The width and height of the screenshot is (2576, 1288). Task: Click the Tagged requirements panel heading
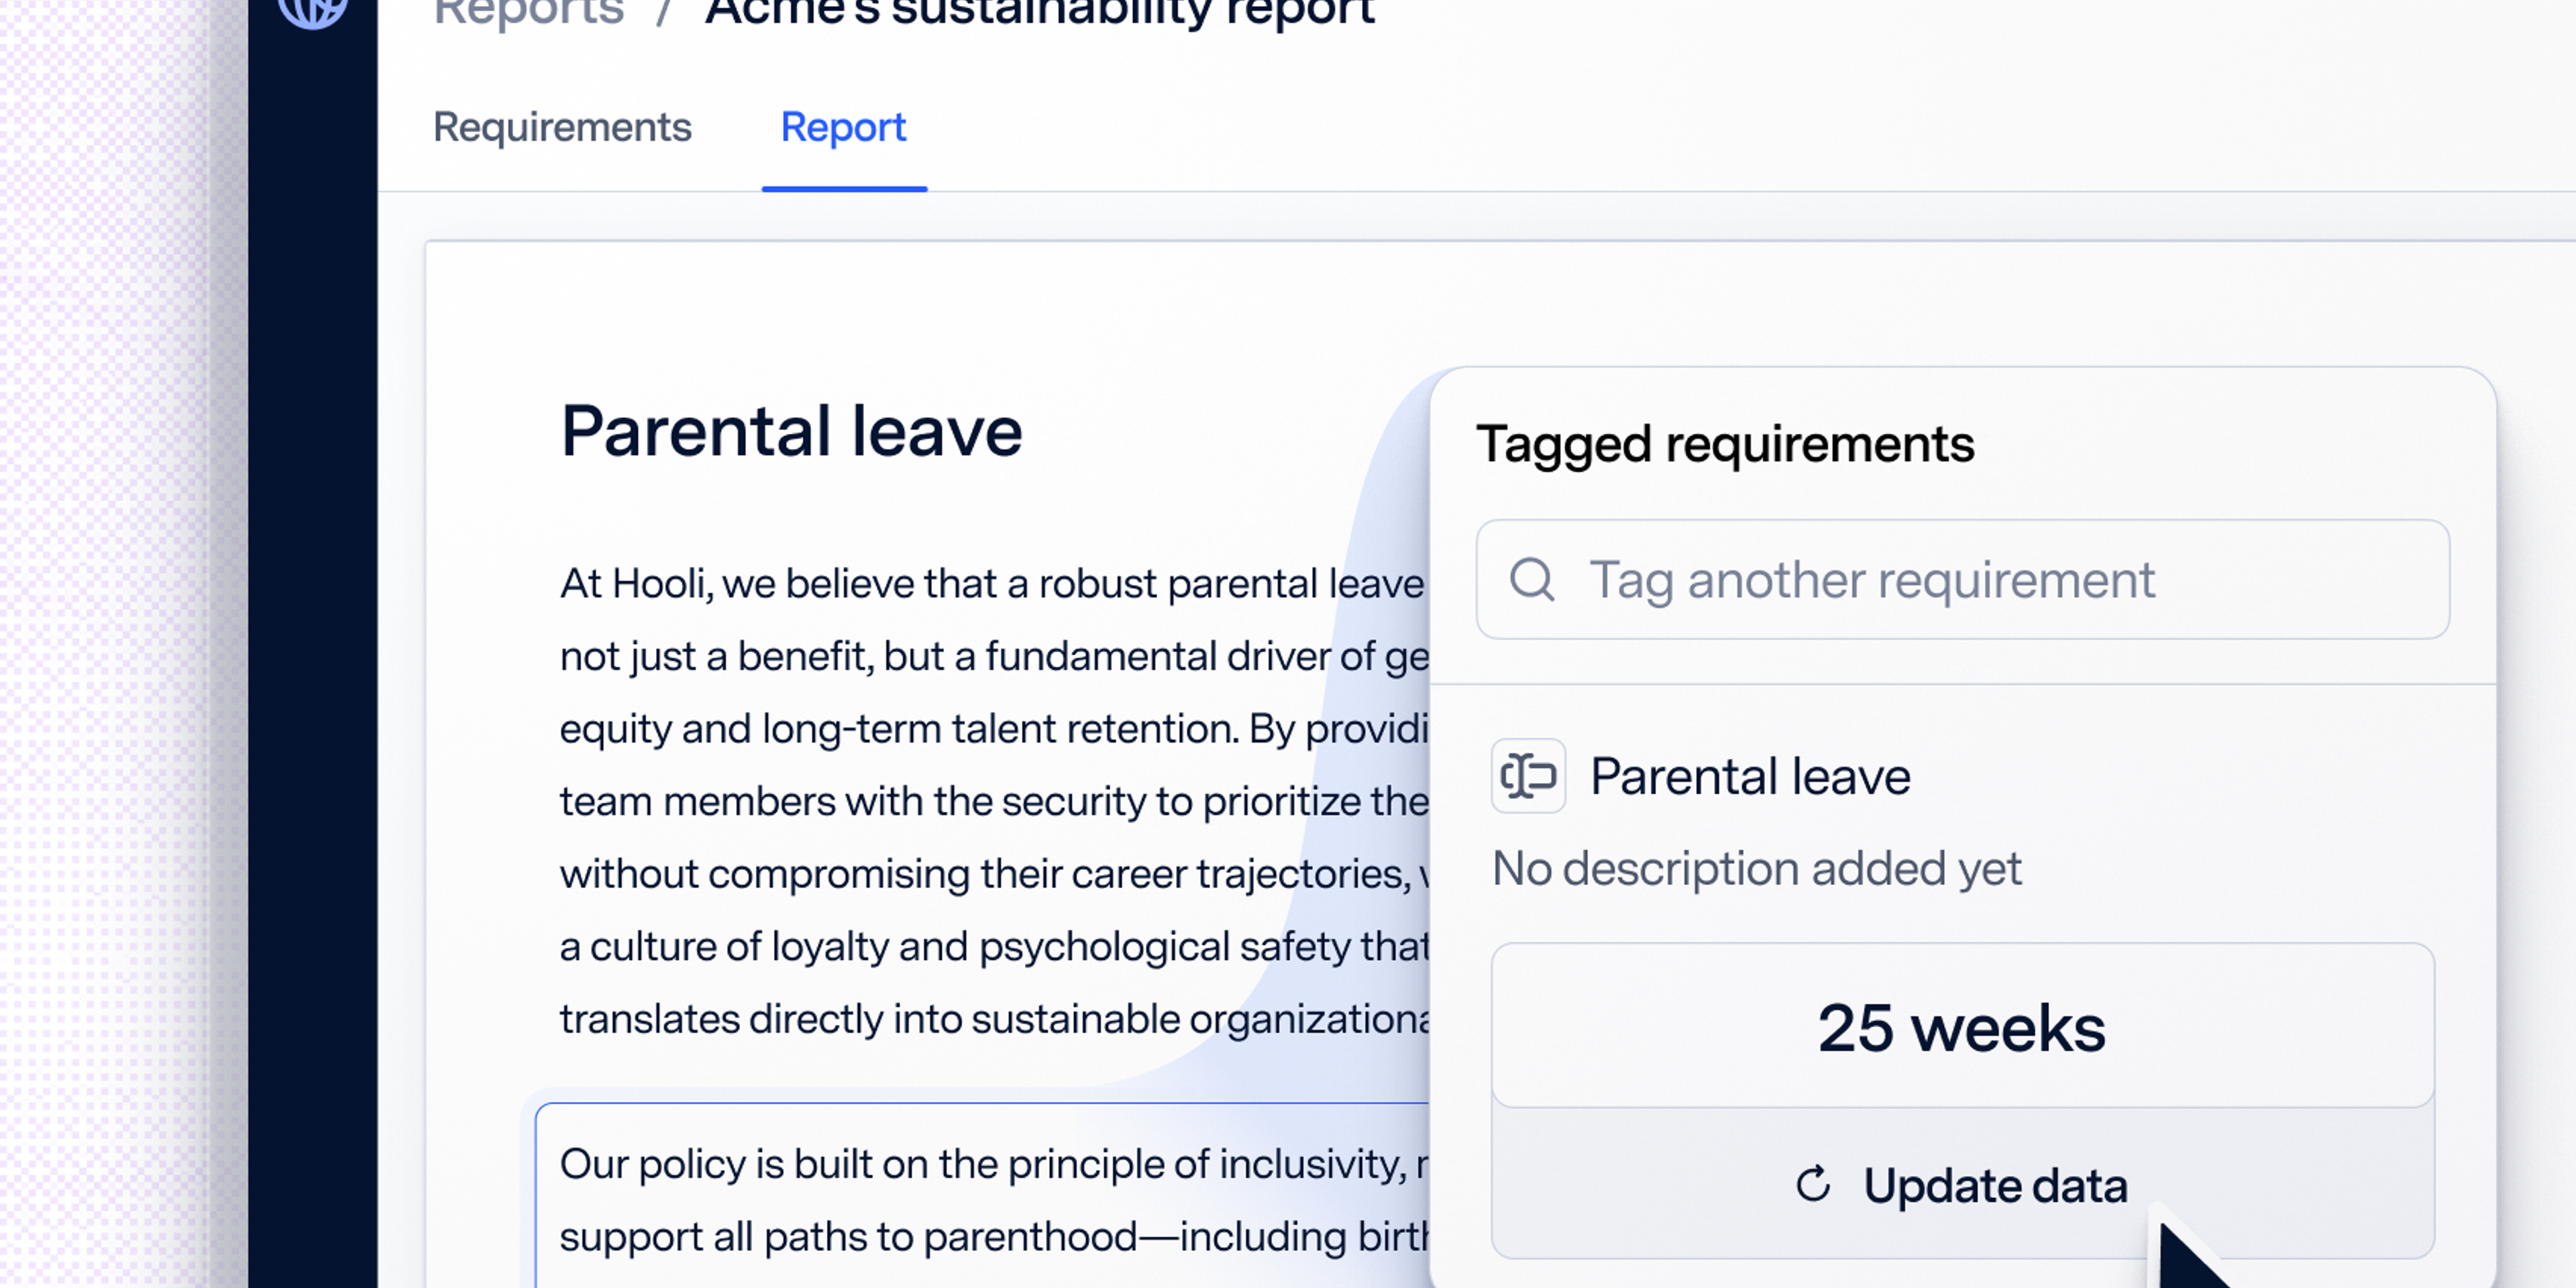click(x=1725, y=444)
